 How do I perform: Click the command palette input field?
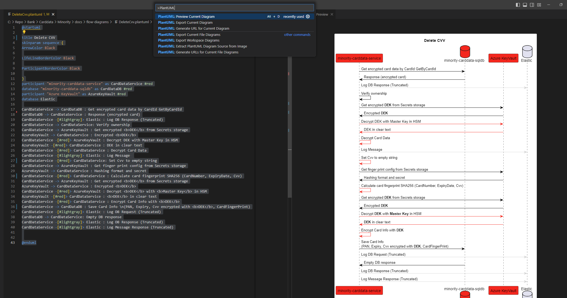(x=234, y=8)
